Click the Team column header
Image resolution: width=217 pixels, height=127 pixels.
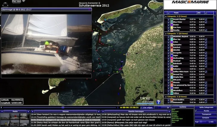click(x=176, y=12)
